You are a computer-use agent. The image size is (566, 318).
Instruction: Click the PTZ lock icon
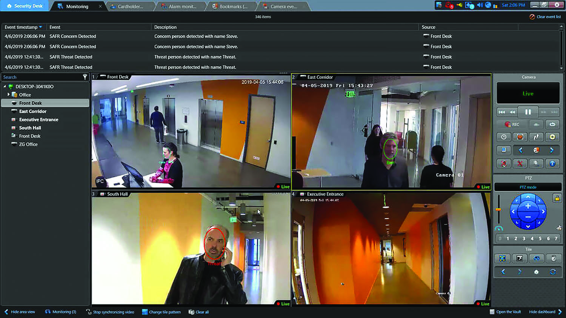557,198
